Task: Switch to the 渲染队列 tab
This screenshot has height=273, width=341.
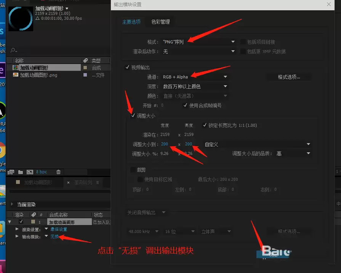Action: [83, 182]
